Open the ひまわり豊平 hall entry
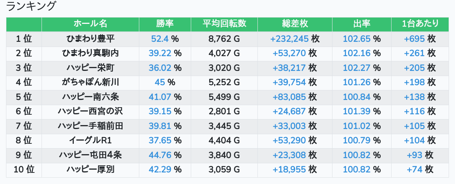Screen dimensions: 455x184 coord(90,39)
